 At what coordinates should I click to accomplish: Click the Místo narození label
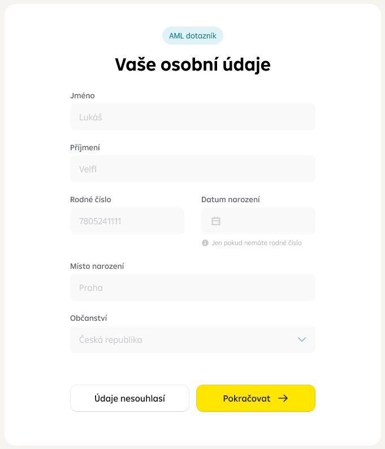(97, 267)
